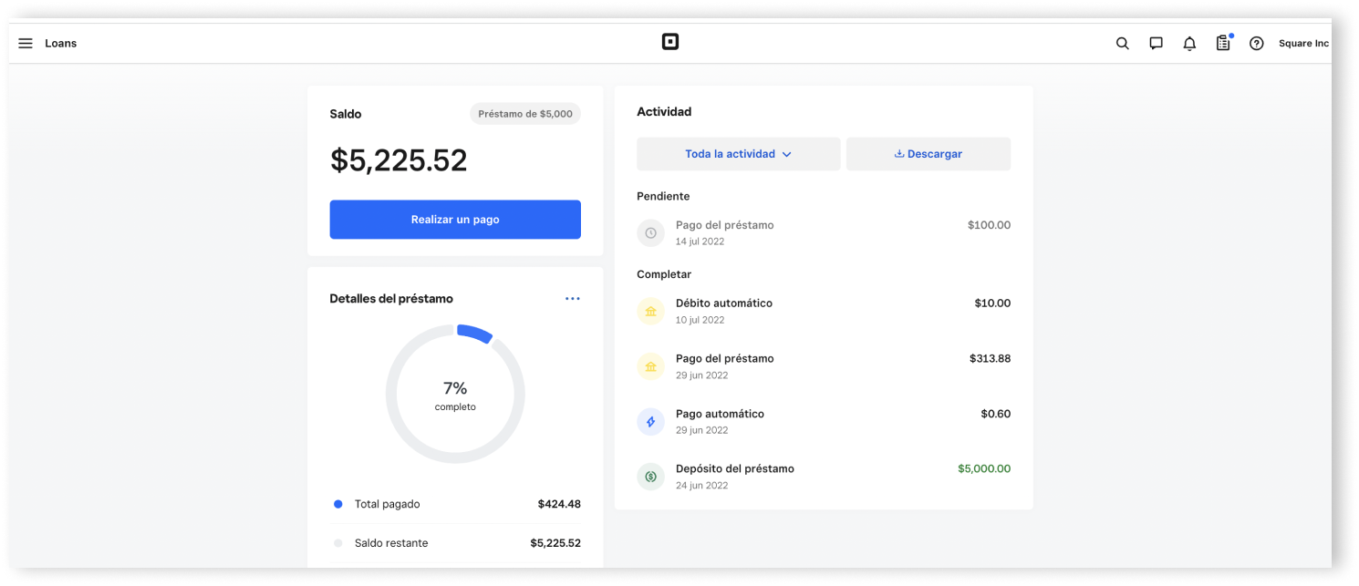Open the clipboard setup guide icon
This screenshot has width=1359, height=586.
(1224, 43)
